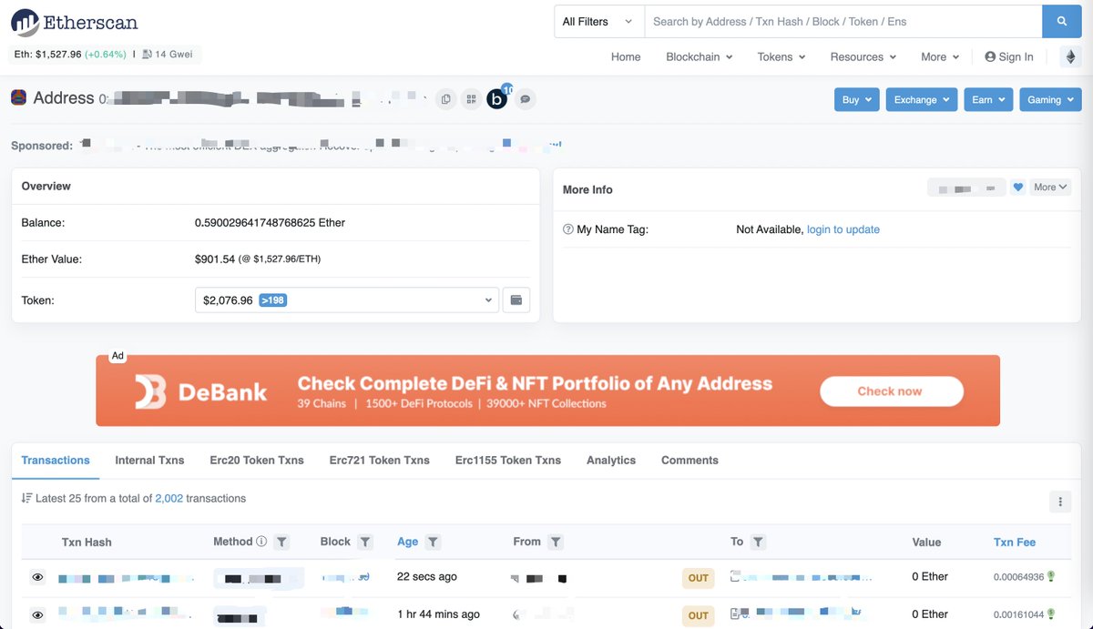Click the search input field

point(843,21)
